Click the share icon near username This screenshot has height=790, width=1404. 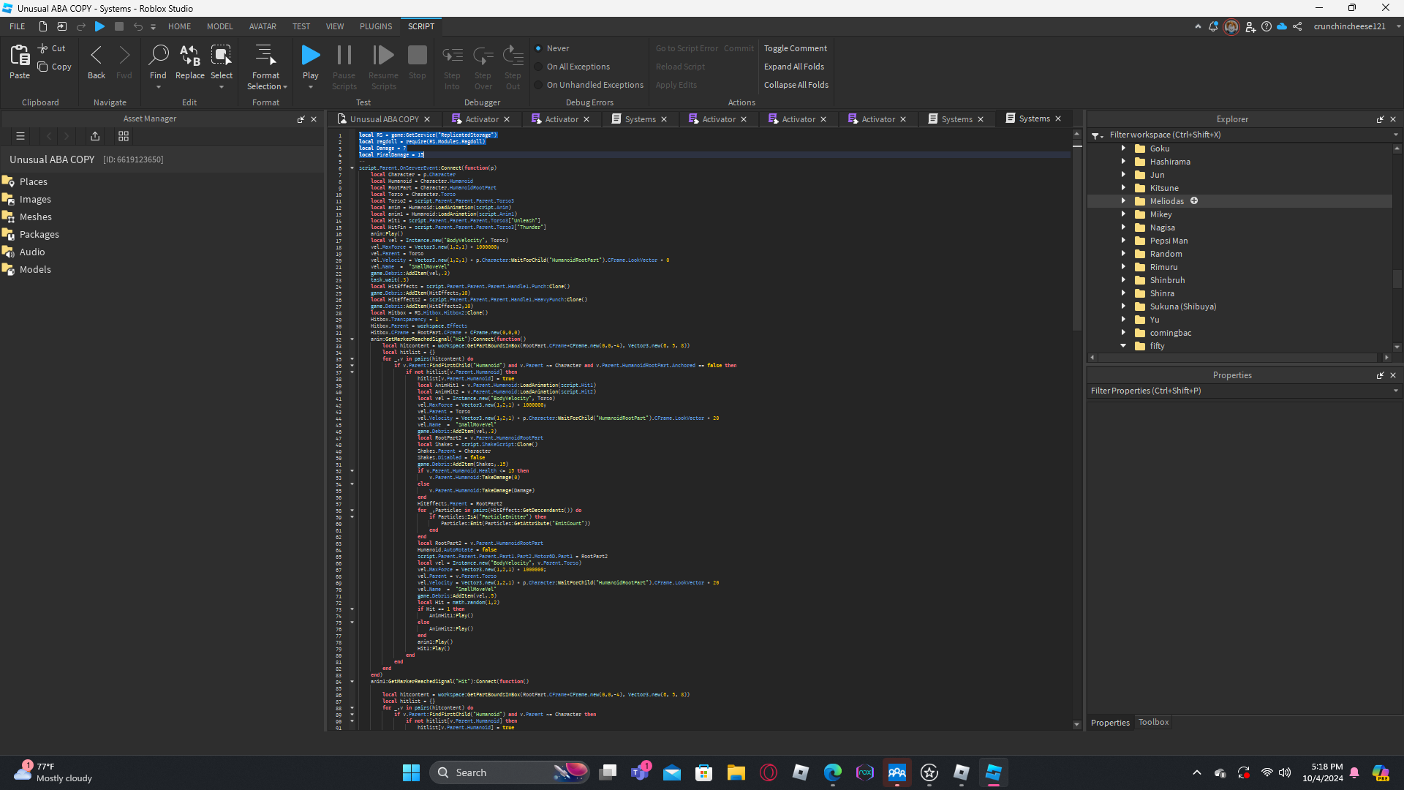point(1297,26)
